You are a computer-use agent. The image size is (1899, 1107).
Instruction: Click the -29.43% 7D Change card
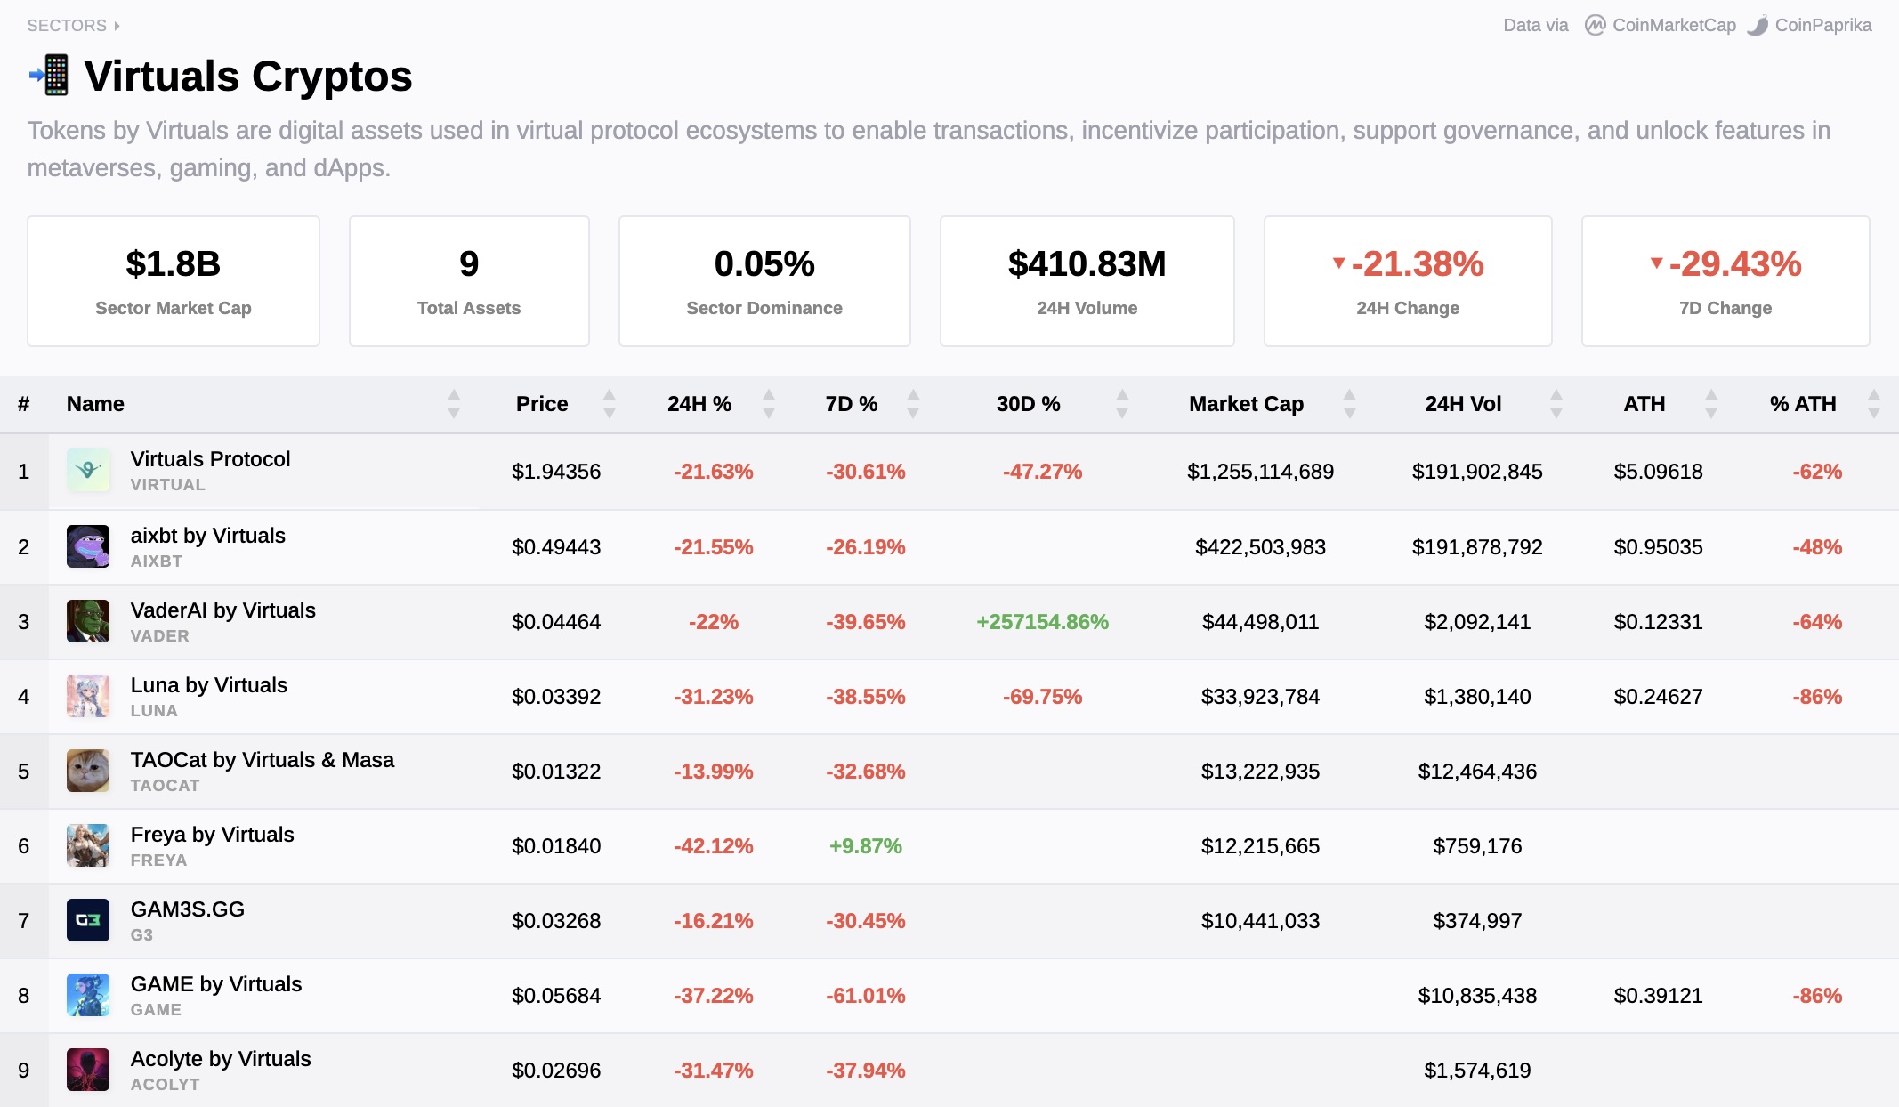tap(1725, 281)
